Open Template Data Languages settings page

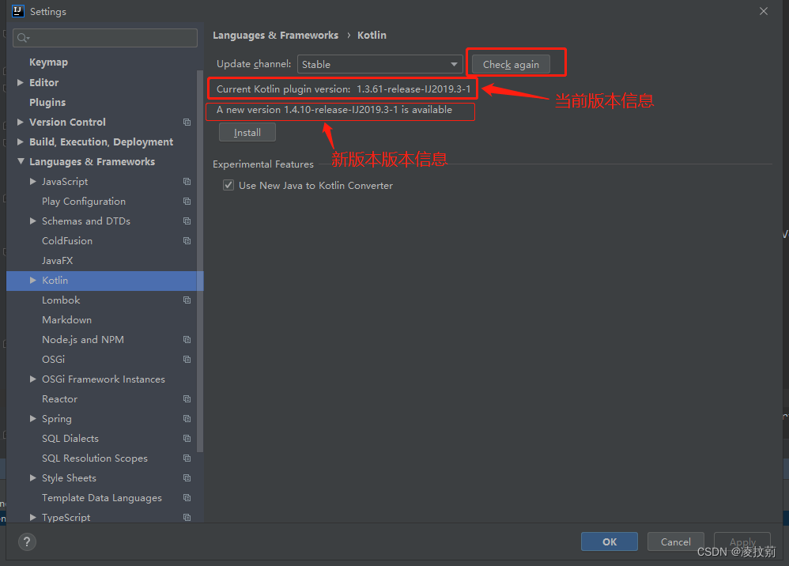point(101,497)
